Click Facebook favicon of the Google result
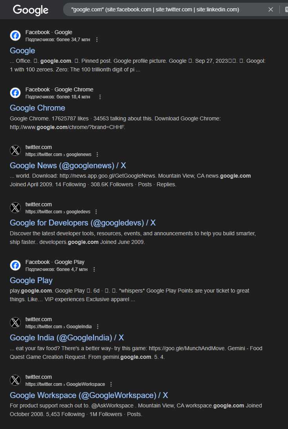Viewport: 288px width, 429px height. coord(15,36)
